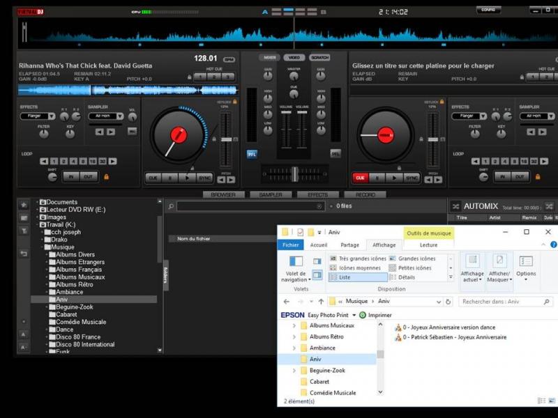Screen dimensions: 558x418
Task: Start playback on the left deck
Action: (x=187, y=178)
